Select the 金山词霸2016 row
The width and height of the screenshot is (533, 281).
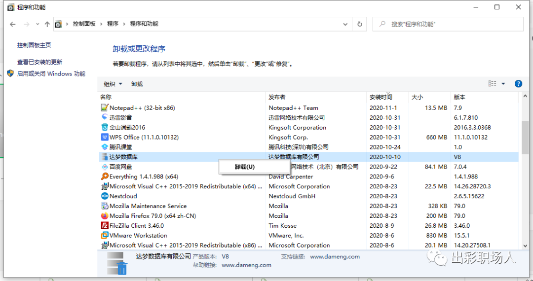tap(308, 128)
